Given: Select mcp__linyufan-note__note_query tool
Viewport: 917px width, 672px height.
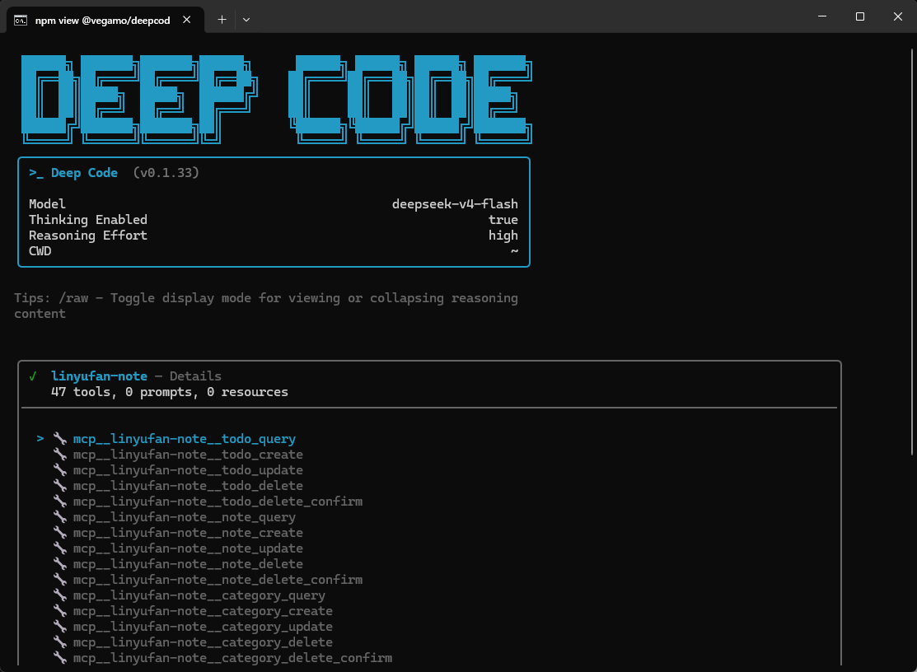Looking at the screenshot, I should [185, 517].
